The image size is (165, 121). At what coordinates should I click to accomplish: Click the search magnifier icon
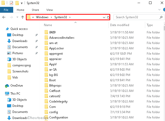pyautogui.click(x=161, y=17)
